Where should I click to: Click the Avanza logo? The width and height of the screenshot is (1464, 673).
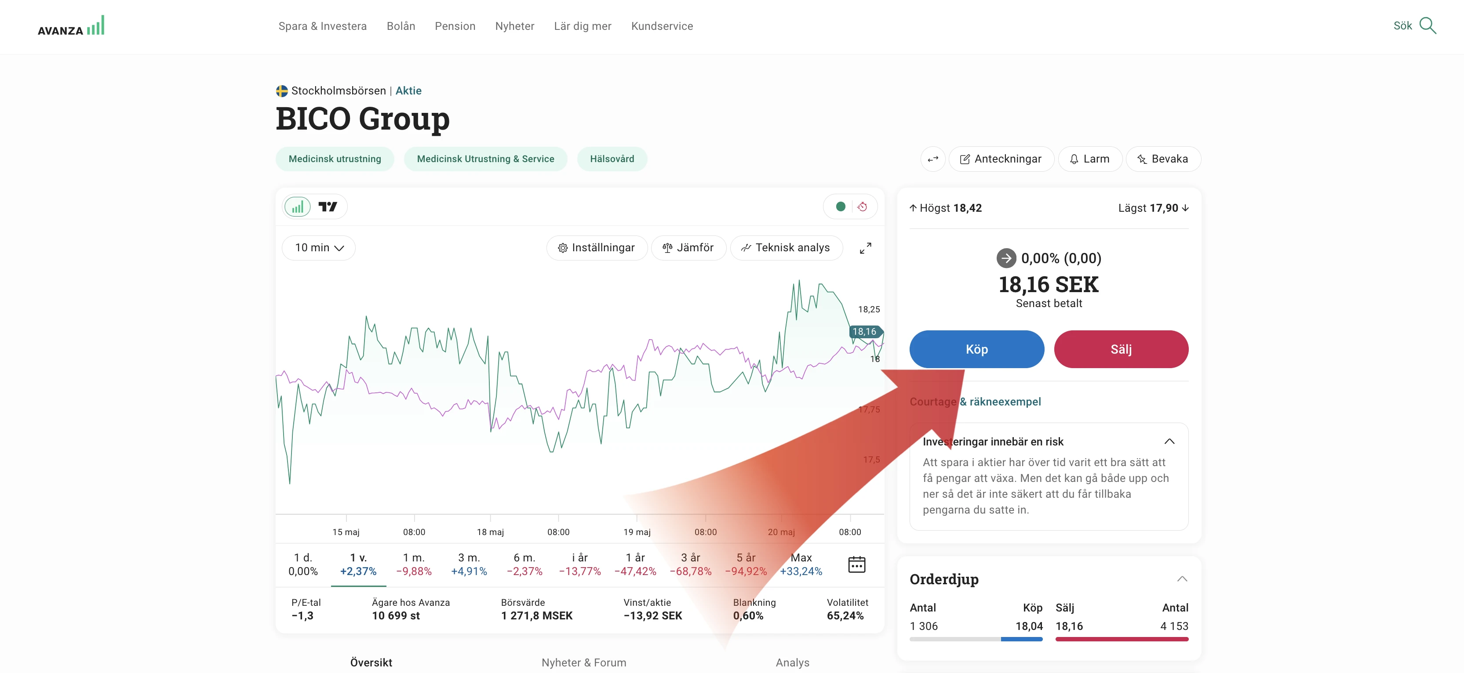coord(71,25)
